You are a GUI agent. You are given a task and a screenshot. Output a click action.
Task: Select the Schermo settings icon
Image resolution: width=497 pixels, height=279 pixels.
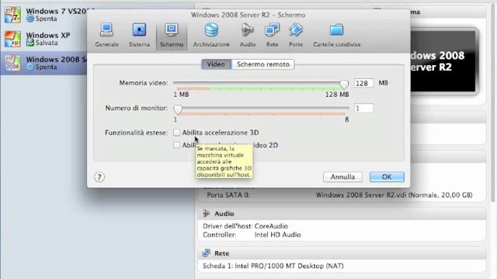[x=172, y=35]
